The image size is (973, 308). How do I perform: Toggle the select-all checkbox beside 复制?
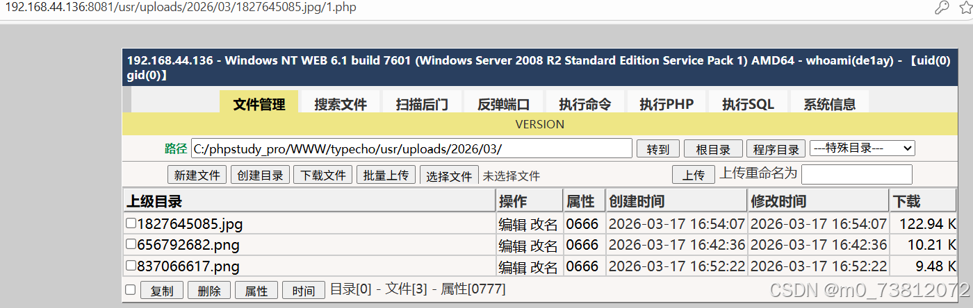click(x=130, y=290)
